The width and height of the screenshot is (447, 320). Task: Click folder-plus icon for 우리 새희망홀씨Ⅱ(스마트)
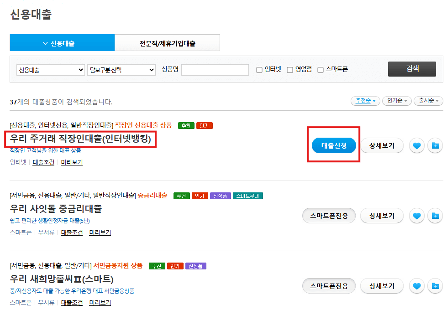click(435, 286)
